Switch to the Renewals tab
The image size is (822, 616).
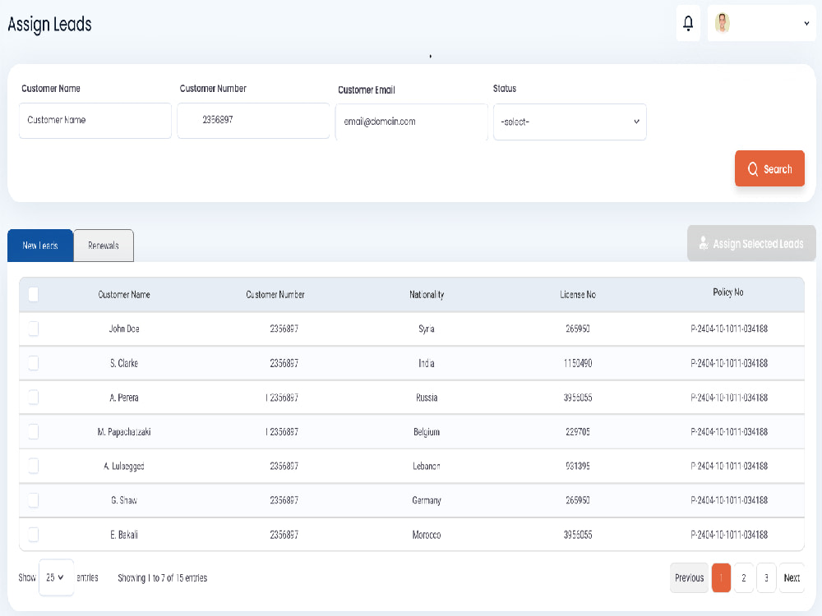[x=104, y=245]
